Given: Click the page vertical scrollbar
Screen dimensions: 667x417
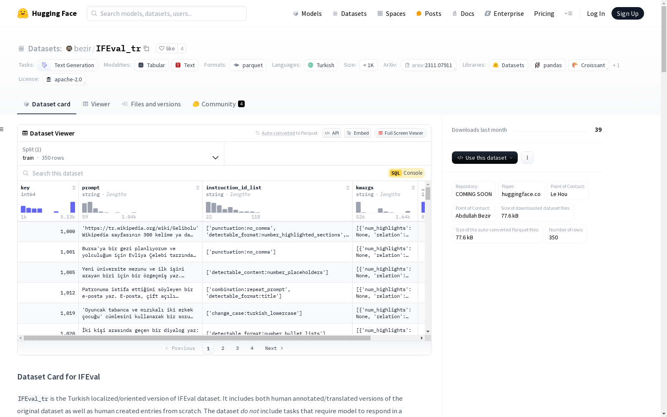Looking at the screenshot, I should point(664,38).
